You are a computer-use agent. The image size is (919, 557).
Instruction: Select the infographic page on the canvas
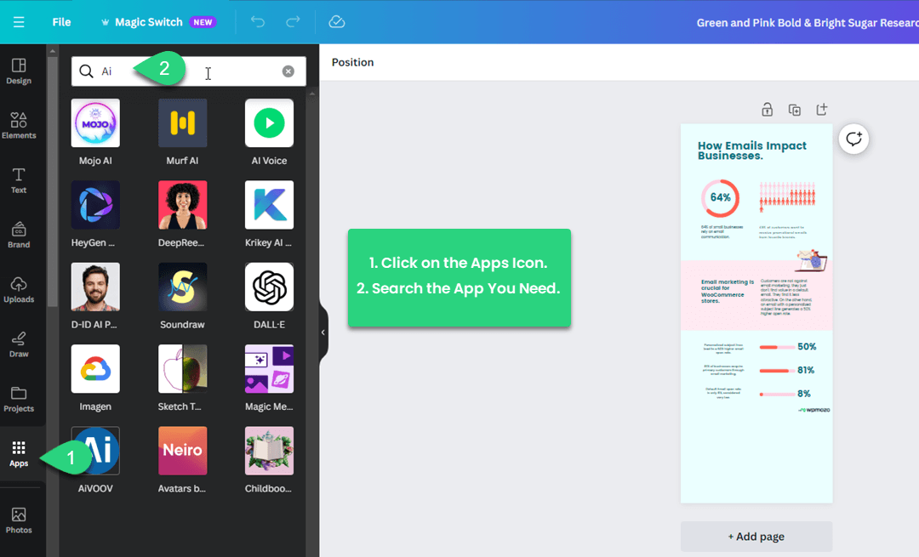[756, 313]
